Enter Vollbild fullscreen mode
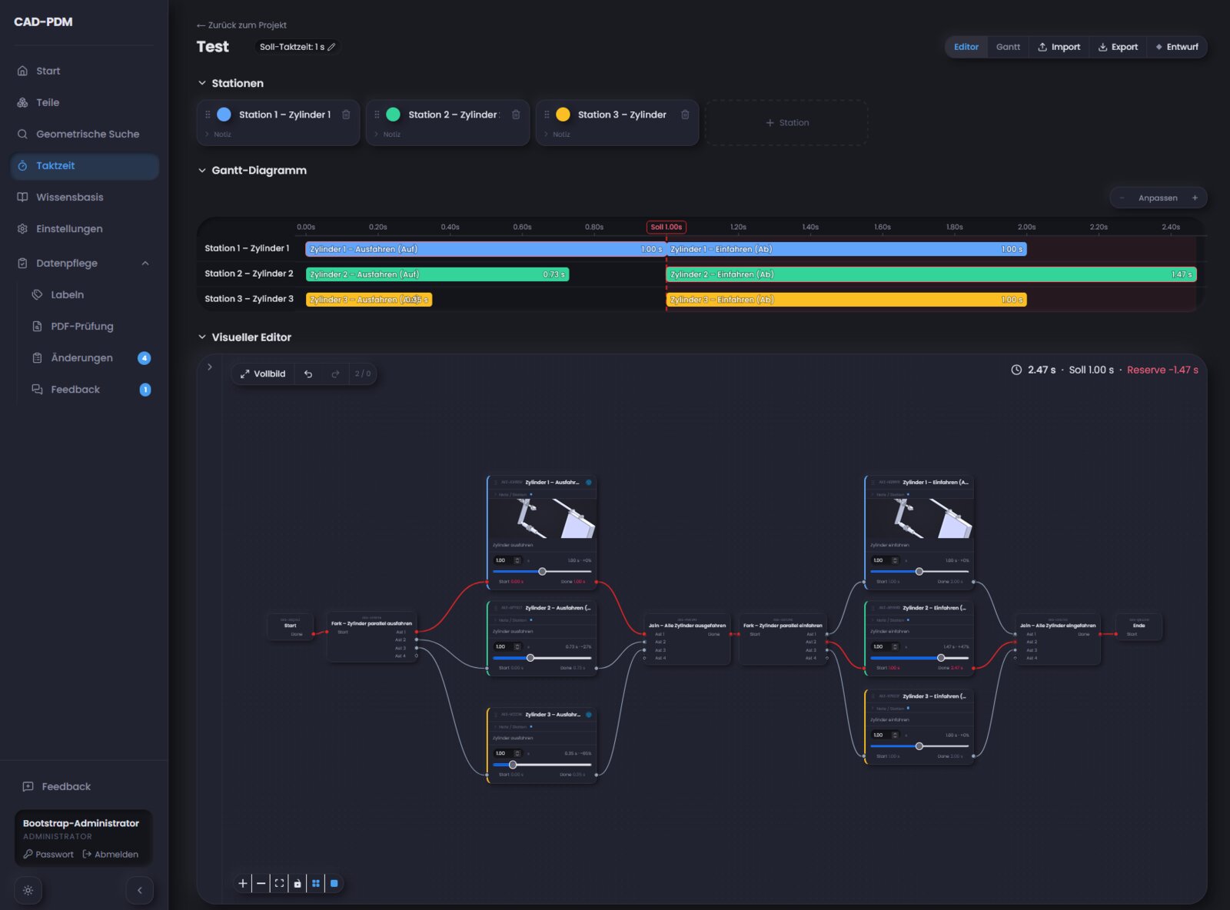 (263, 374)
